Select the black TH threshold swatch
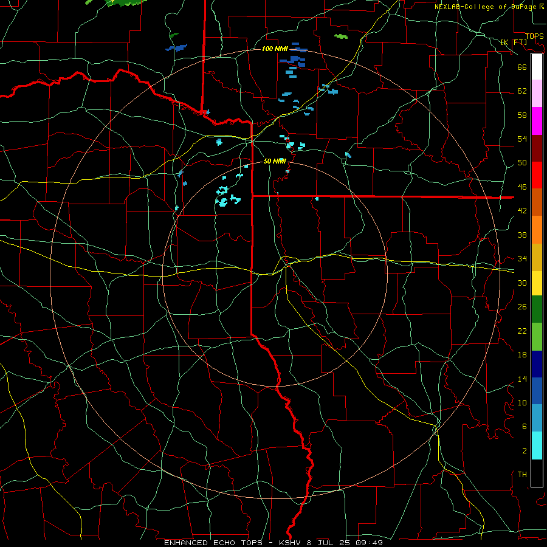This screenshot has width=547, height=547. pos(537,473)
